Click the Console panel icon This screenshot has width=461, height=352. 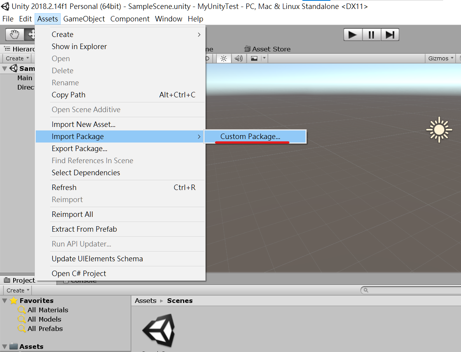coord(65,280)
